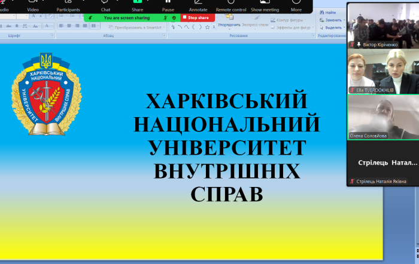The height and width of the screenshot is (264, 419).
Task: Pause the screen share
Action: (x=168, y=7)
